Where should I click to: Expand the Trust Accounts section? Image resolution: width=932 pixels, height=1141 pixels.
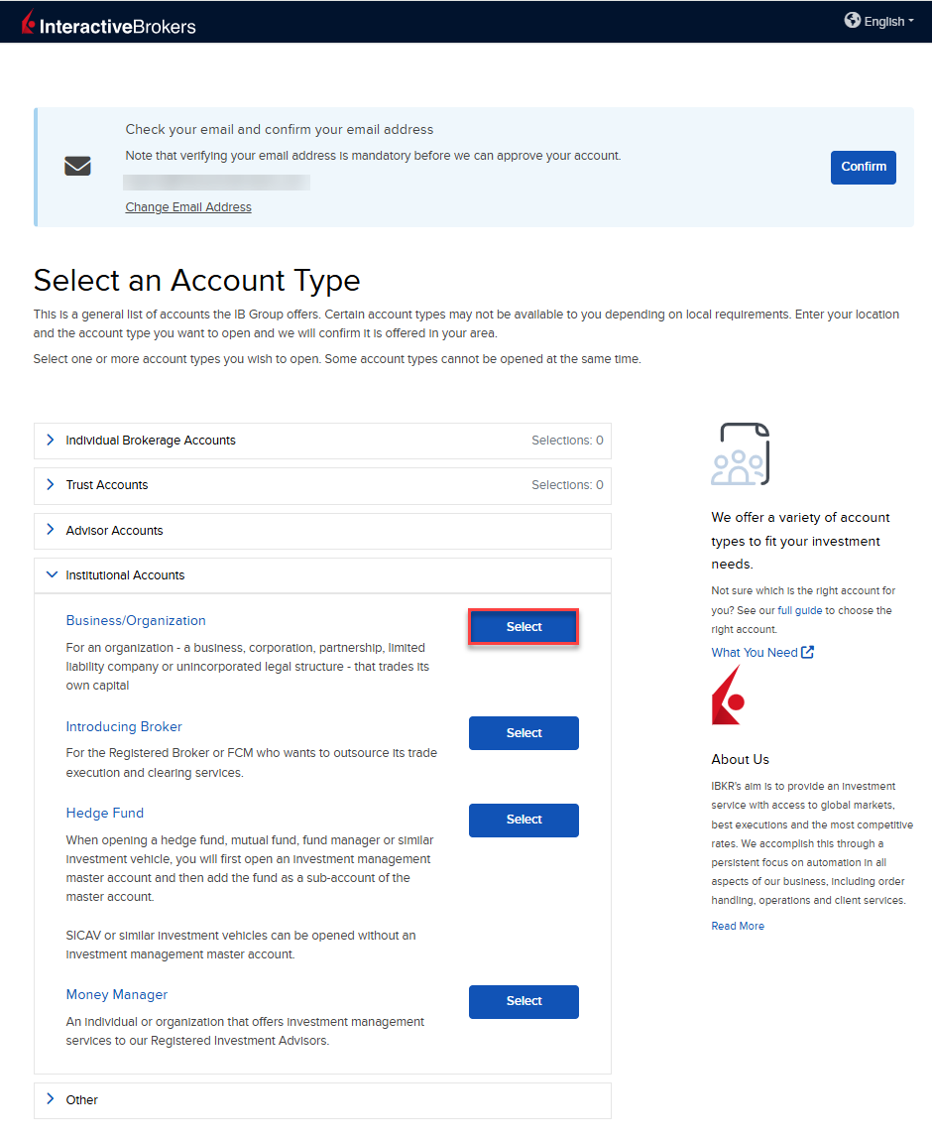107,485
